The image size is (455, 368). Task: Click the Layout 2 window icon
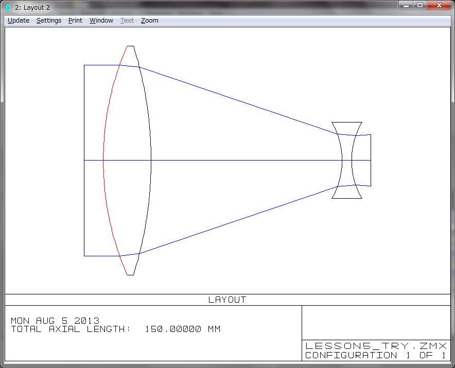[8, 8]
